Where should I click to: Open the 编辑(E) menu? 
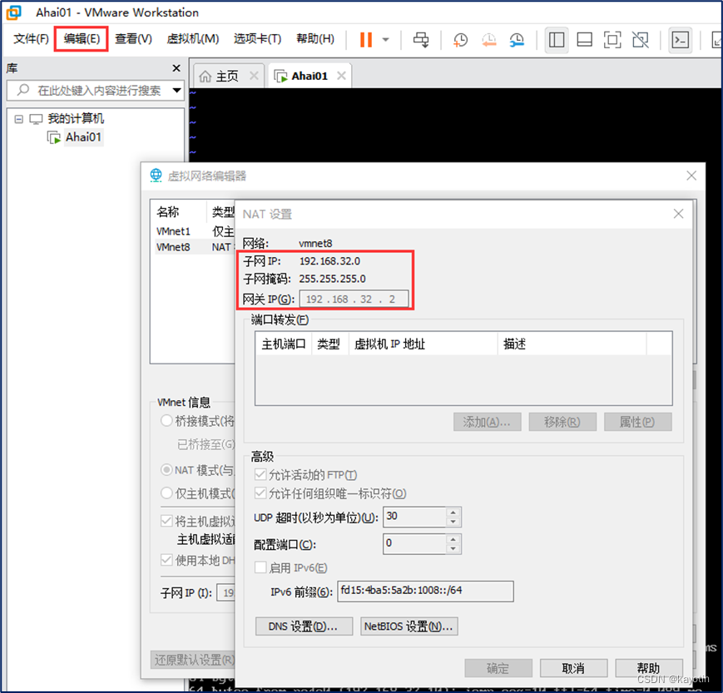pos(80,38)
